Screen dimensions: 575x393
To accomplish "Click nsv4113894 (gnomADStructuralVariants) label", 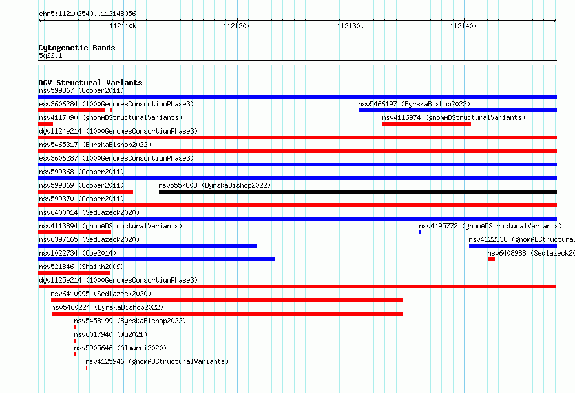I will coord(110,226).
